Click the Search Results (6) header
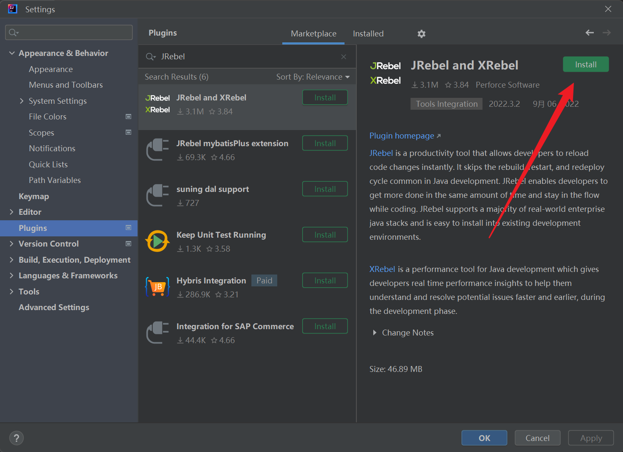The height and width of the screenshot is (452, 623). (x=176, y=77)
